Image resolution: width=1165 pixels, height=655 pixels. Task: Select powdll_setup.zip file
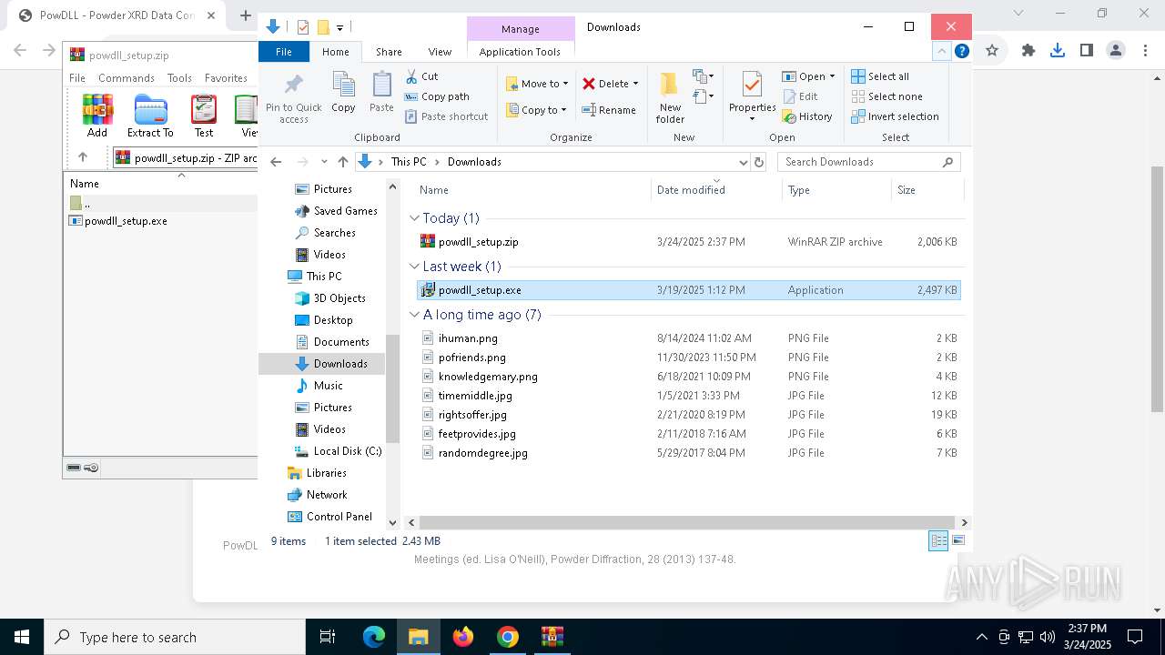688,242
